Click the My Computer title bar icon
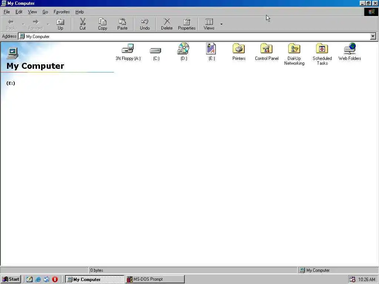 4,3
